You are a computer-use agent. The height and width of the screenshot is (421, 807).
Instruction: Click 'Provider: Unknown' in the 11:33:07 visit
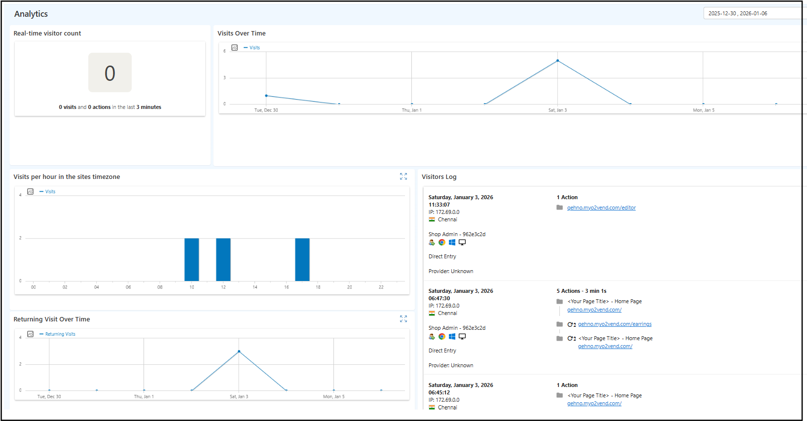(x=451, y=272)
